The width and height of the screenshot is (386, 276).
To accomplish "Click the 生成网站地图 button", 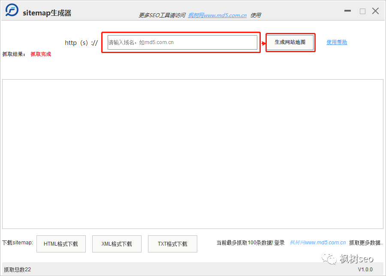I will 290,42.
